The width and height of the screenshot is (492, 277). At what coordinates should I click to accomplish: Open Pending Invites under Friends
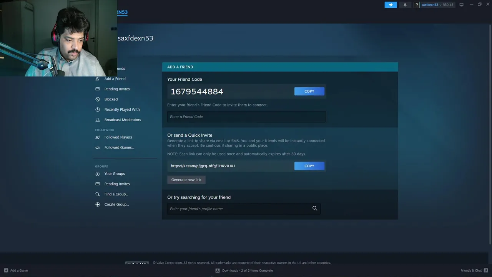pyautogui.click(x=117, y=89)
